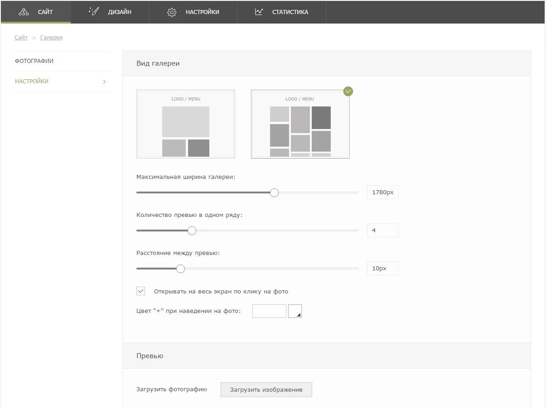Click the chevron next to sidebar Настройки
The height and width of the screenshot is (408, 546).
coord(104,82)
